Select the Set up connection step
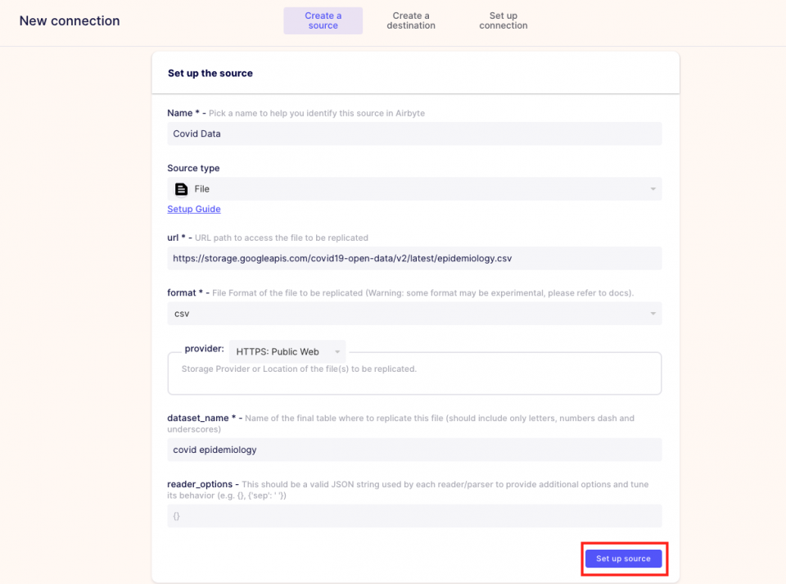This screenshot has height=584, width=786. pyautogui.click(x=503, y=20)
